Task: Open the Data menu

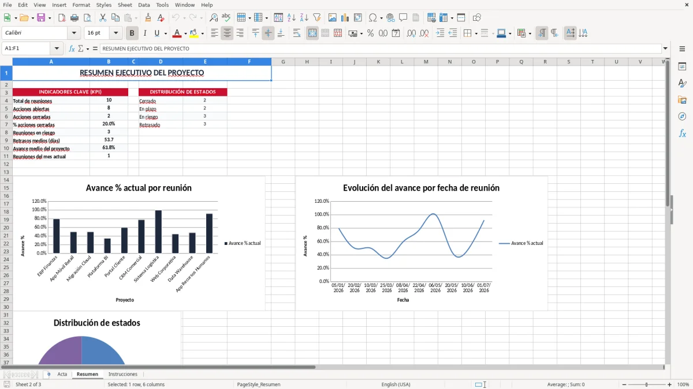Action: (144, 5)
